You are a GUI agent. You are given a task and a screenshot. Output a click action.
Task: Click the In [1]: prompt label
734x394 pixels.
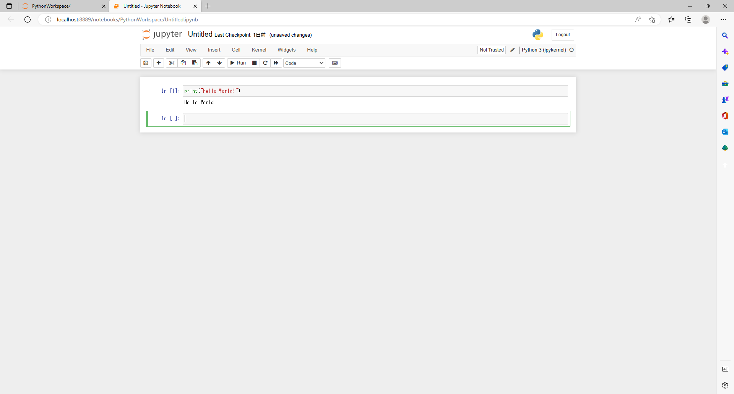[x=171, y=91]
